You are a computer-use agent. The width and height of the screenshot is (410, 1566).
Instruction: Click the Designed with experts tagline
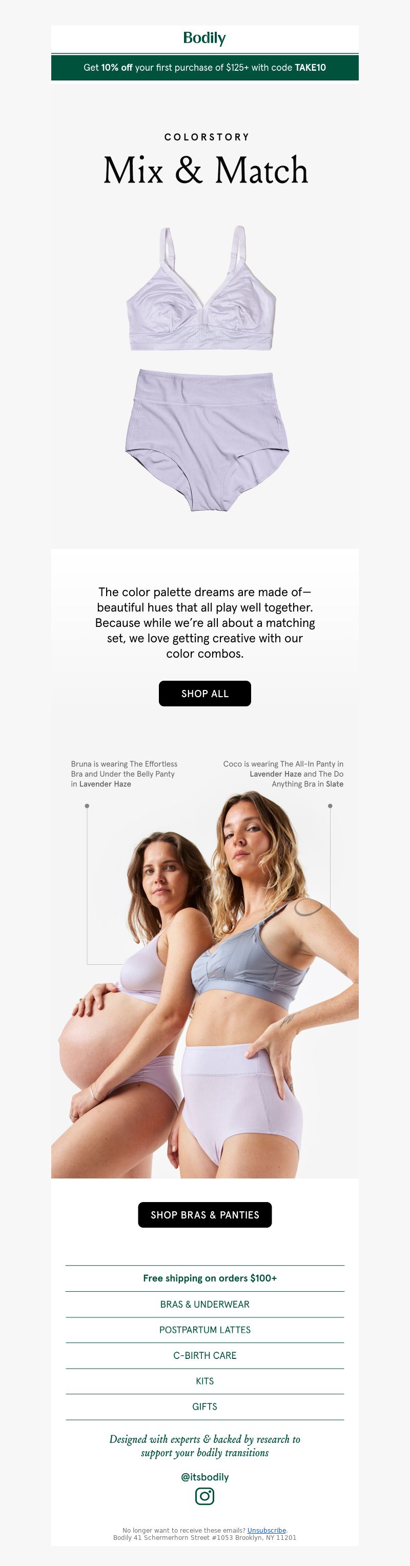(x=204, y=1446)
